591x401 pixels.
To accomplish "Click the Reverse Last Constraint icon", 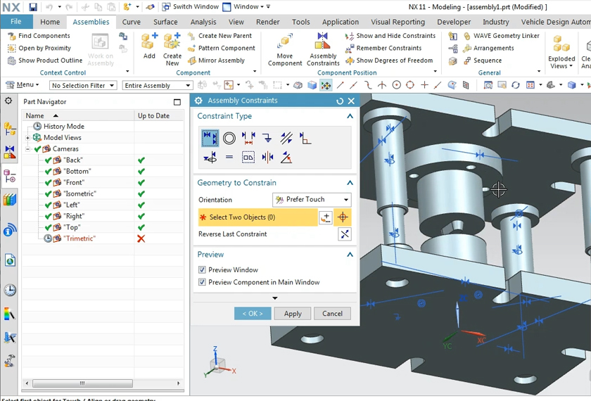I will [x=344, y=234].
